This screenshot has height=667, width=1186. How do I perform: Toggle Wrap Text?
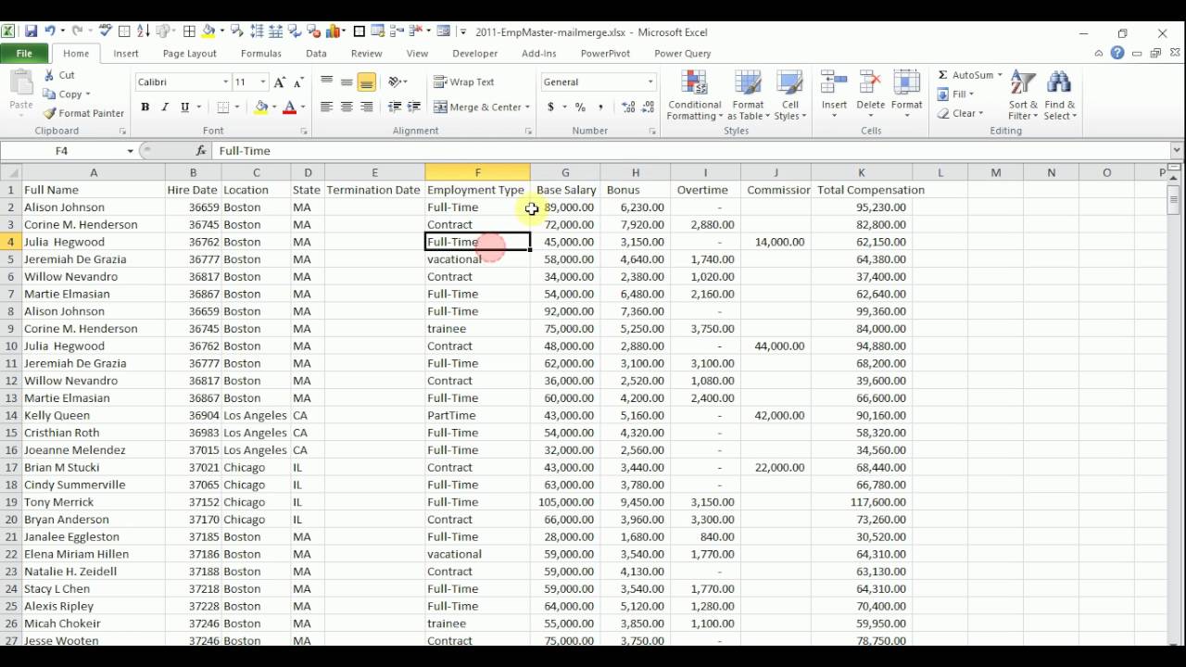click(464, 82)
